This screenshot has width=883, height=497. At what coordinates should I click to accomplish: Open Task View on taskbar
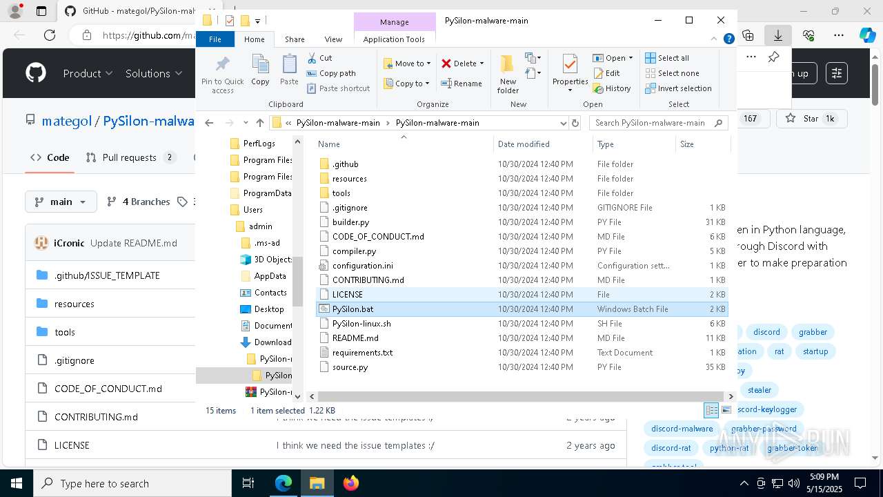coord(248,483)
